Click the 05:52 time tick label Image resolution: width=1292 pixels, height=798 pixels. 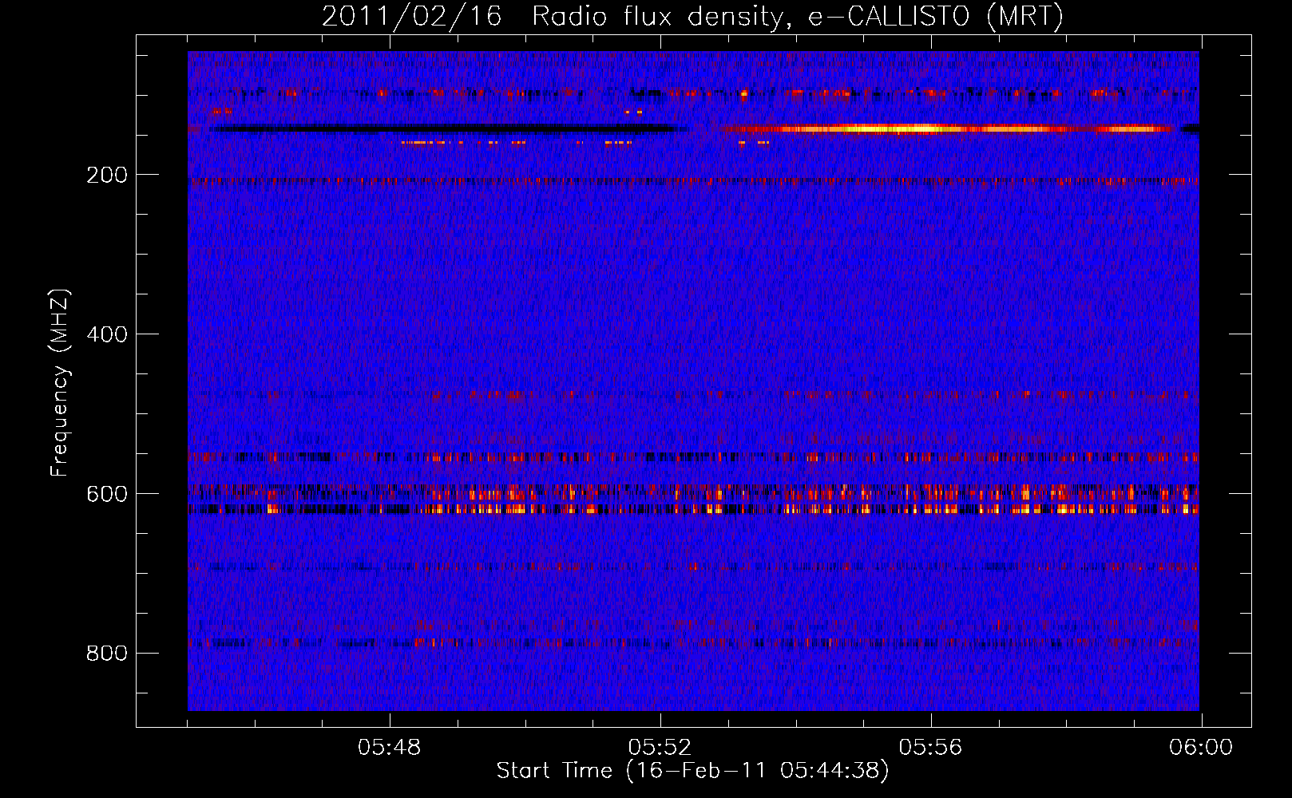[x=660, y=748]
